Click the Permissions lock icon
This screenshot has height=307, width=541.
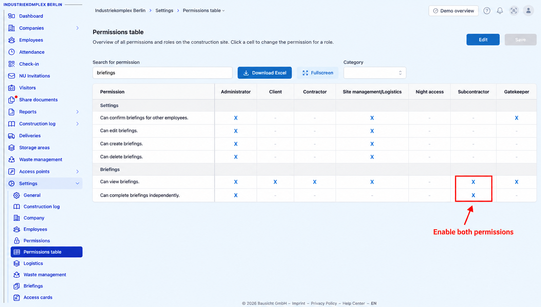pos(17,241)
